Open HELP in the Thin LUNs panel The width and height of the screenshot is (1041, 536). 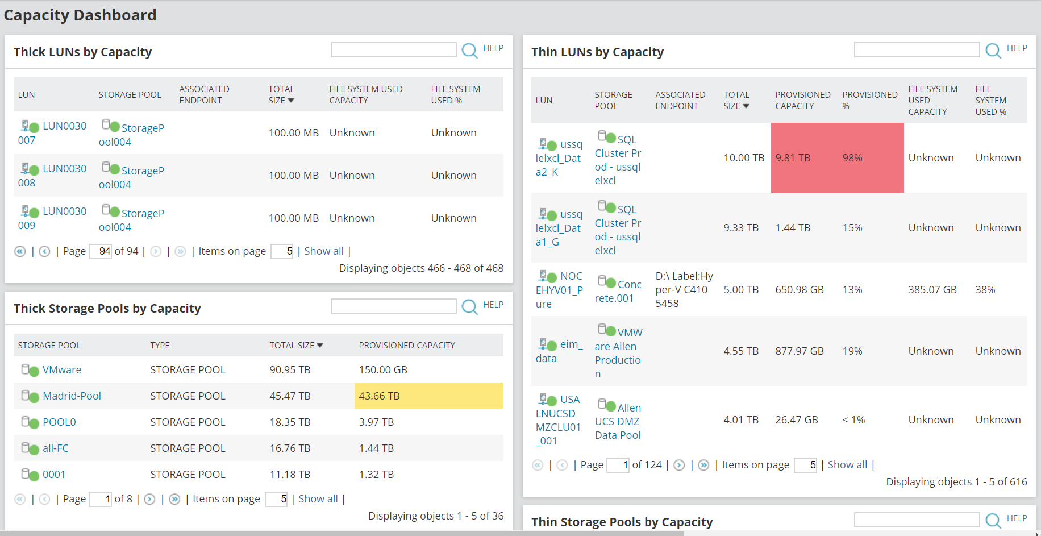pyautogui.click(x=1017, y=48)
